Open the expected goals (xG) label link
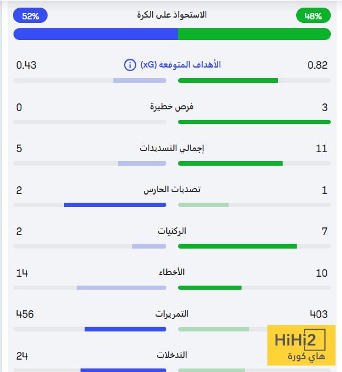Screen dimensions: 342x372 pyautogui.click(x=180, y=65)
